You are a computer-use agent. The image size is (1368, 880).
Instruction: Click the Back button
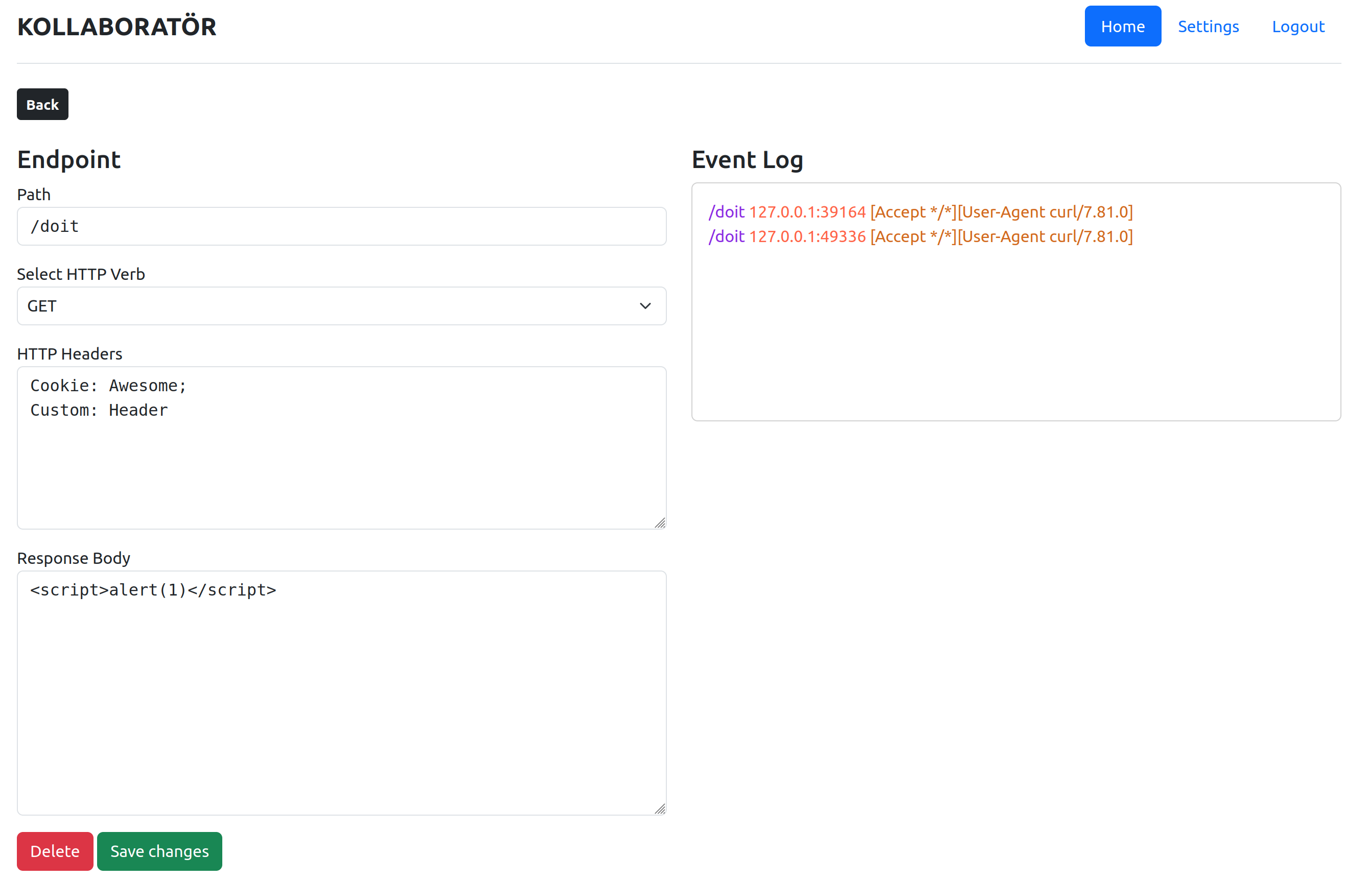42,105
